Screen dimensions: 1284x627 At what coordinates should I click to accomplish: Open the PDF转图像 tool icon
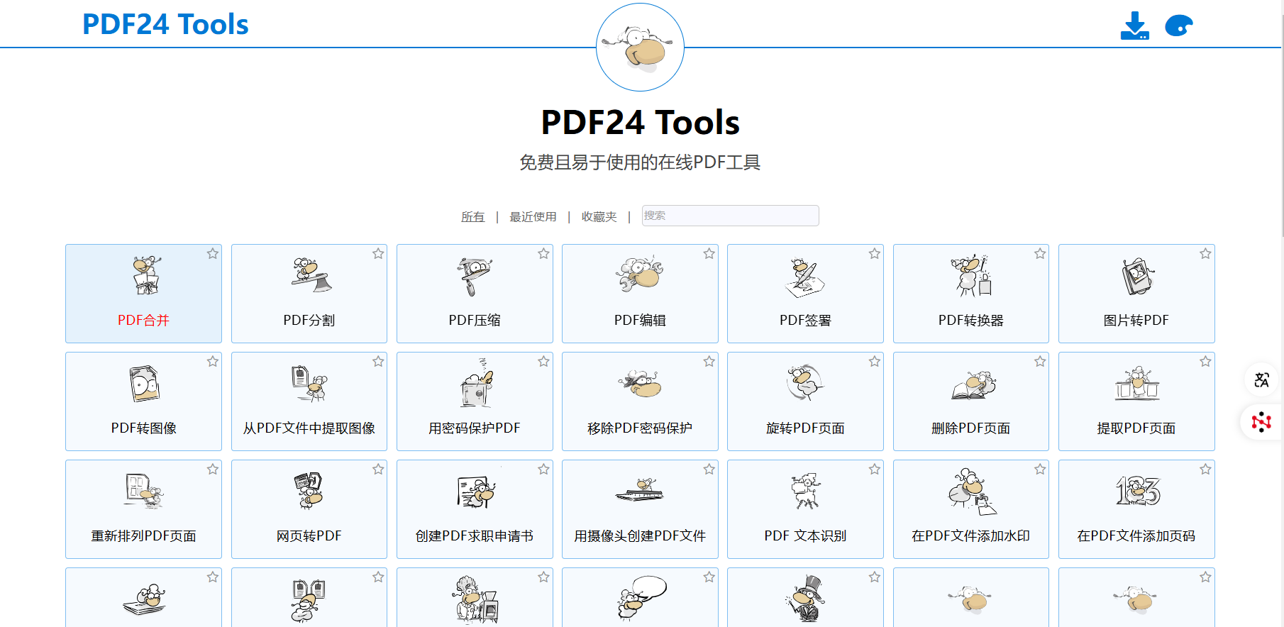tap(145, 384)
